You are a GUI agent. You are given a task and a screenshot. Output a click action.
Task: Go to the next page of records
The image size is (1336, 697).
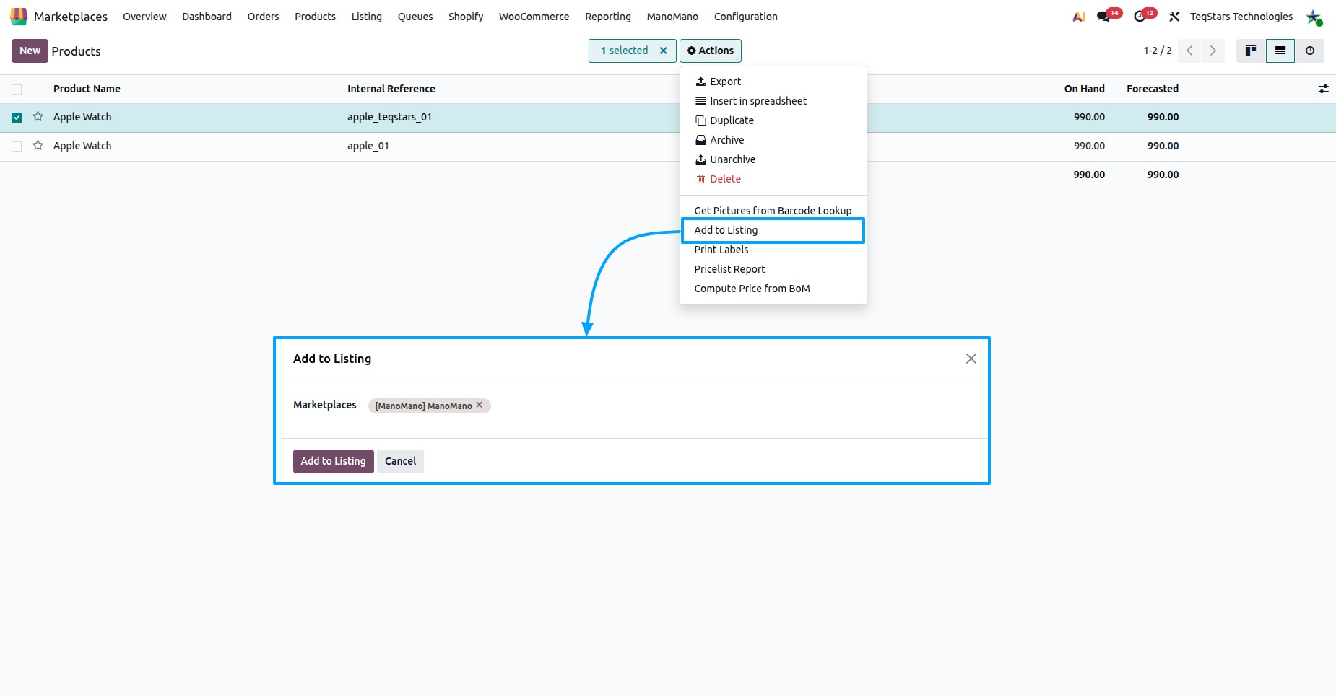1213,51
